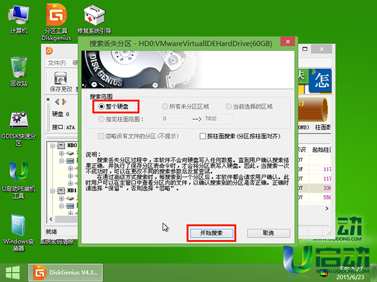The width and height of the screenshot is (377, 282).
Task: Open the 计算机 desktop icon
Action: [18, 20]
